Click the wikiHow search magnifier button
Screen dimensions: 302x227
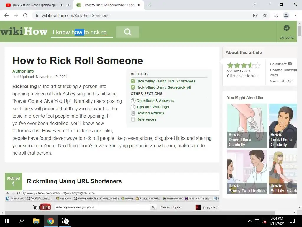127,32
